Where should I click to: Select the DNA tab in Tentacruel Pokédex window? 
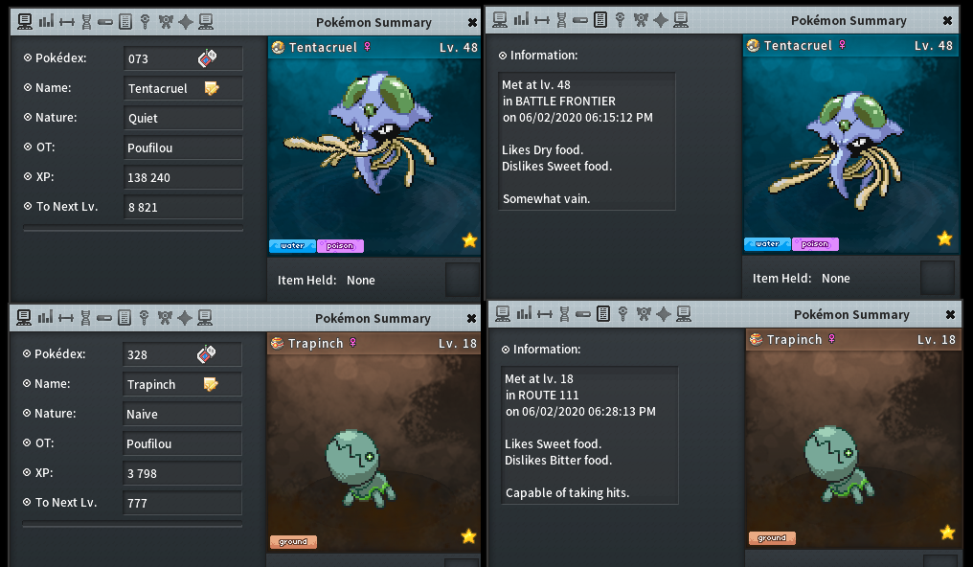86,22
